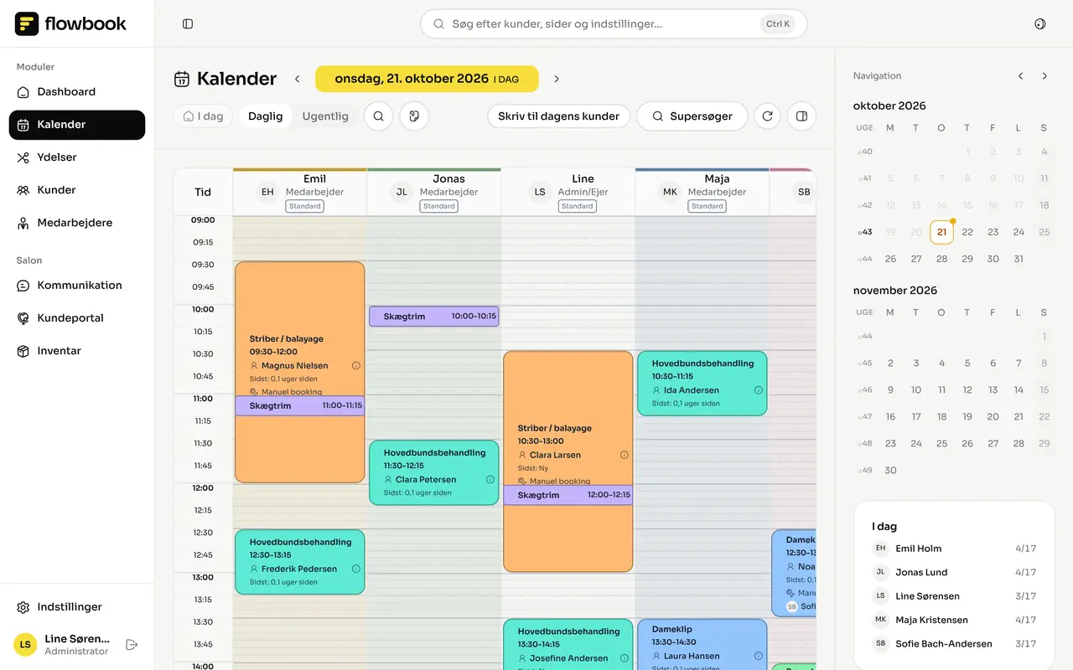Open Ydelser module in the sidebar
Viewport: 1073px width, 670px height.
pyautogui.click(x=77, y=157)
